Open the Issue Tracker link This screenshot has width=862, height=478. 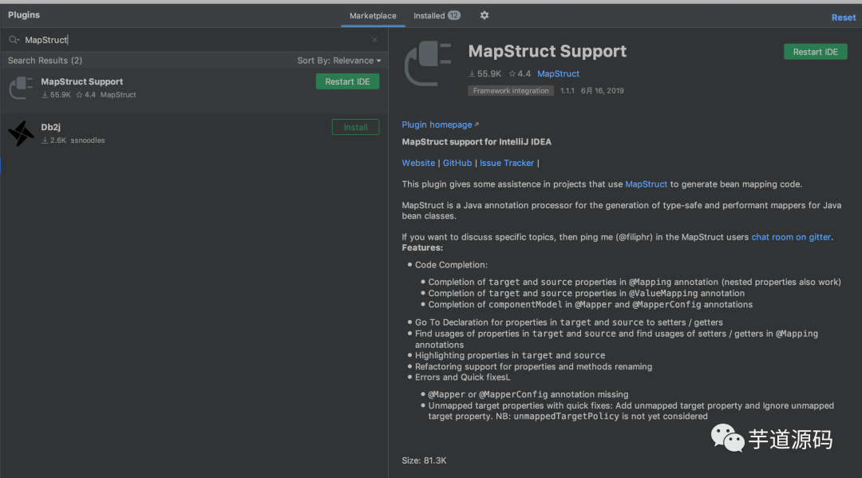pyautogui.click(x=507, y=163)
